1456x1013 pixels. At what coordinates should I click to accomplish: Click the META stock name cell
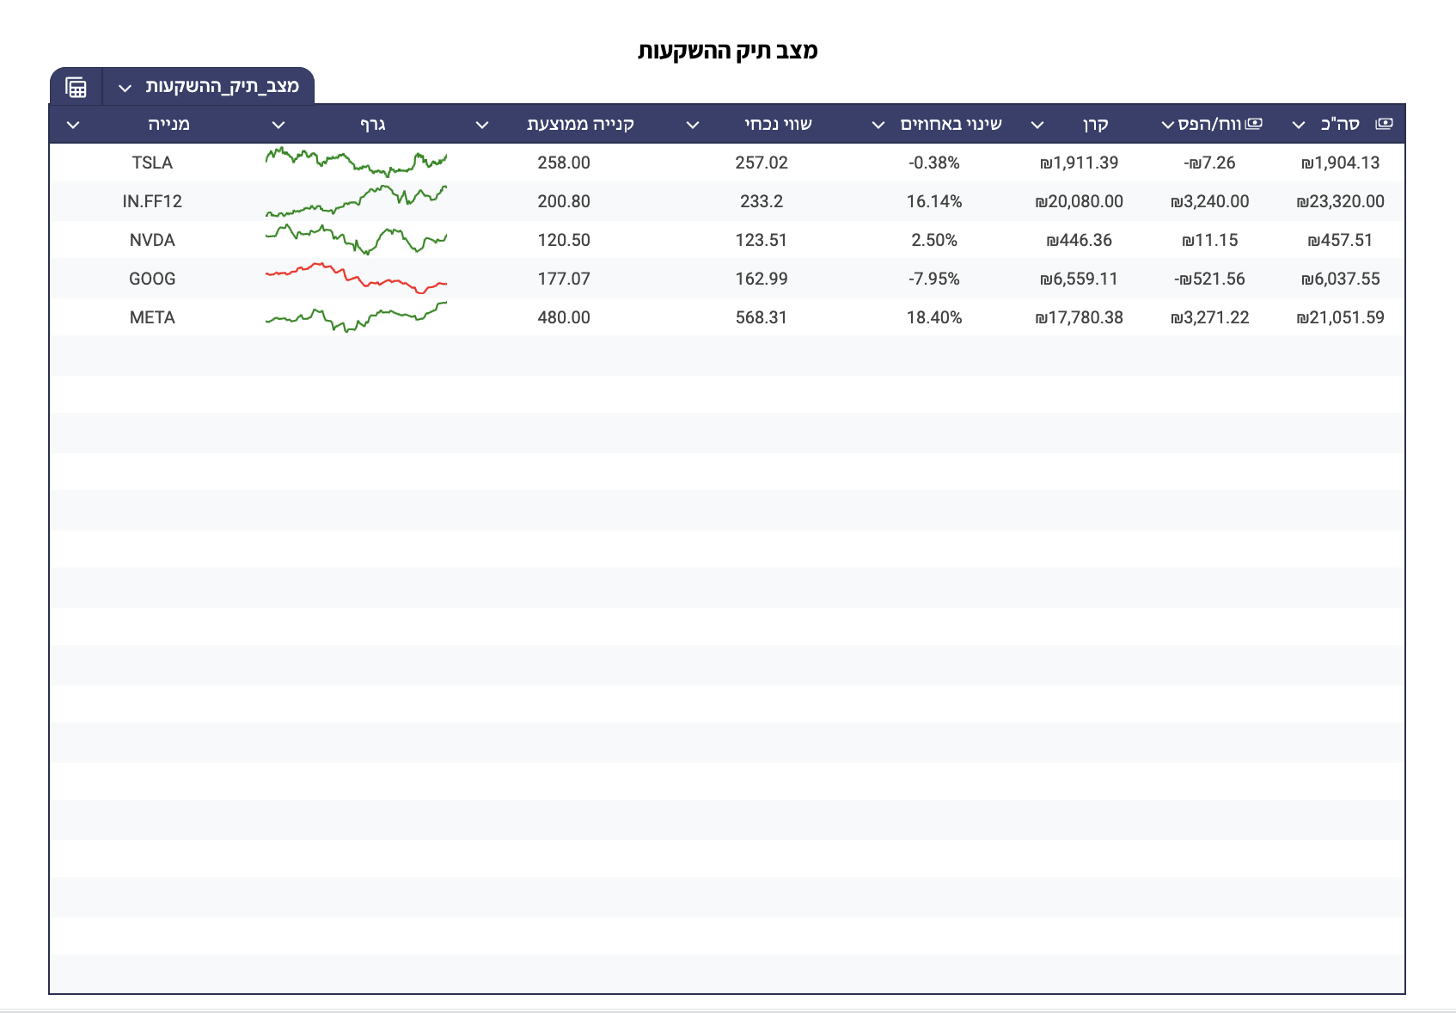152,317
